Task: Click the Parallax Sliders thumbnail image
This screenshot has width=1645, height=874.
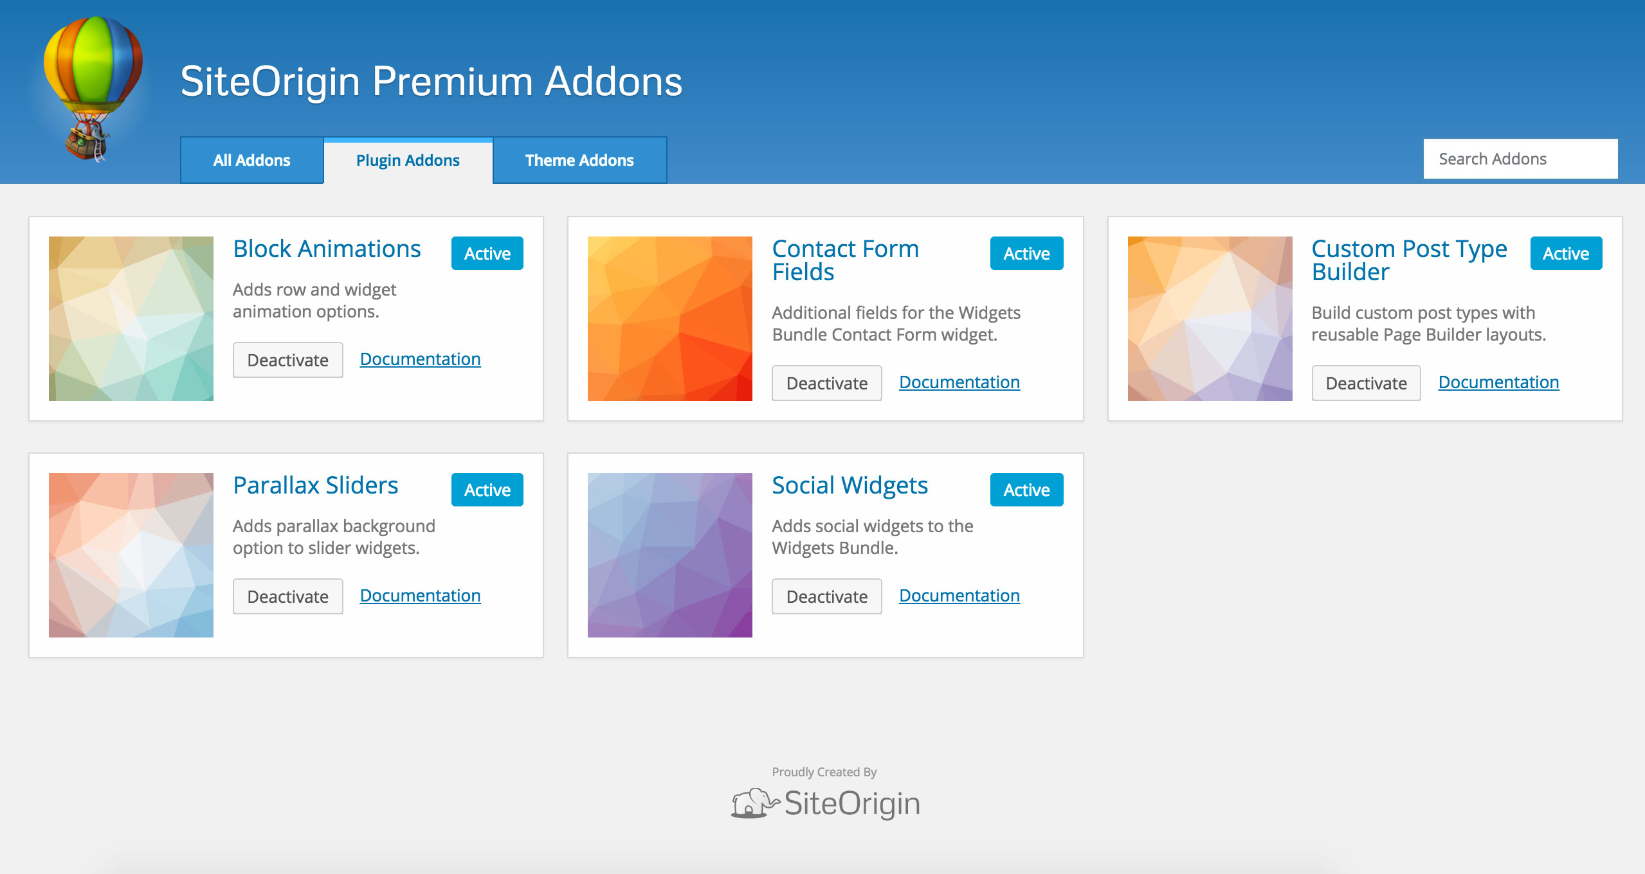Action: click(131, 555)
